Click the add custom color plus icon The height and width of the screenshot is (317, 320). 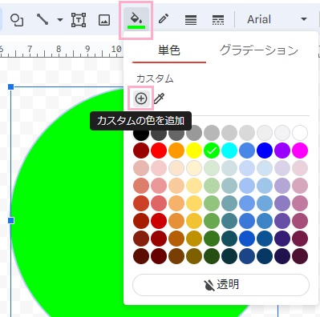pos(141,98)
